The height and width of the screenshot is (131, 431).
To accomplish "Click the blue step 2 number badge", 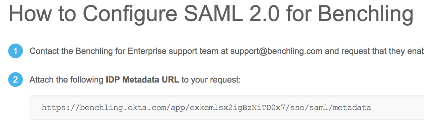I will click(15, 80).
